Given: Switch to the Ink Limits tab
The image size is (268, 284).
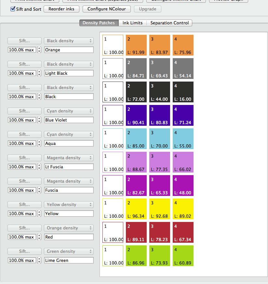Looking at the screenshot, I should tap(132, 23).
